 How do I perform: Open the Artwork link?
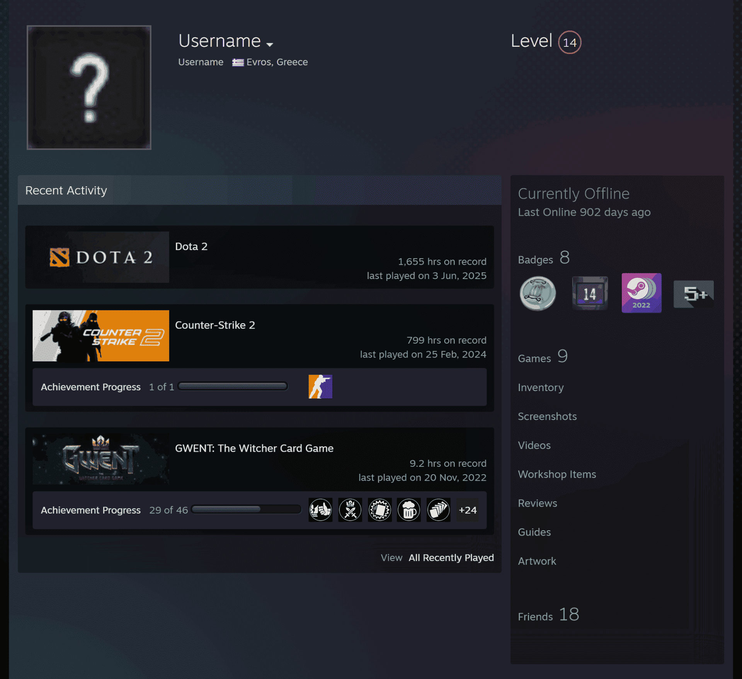pos(537,561)
